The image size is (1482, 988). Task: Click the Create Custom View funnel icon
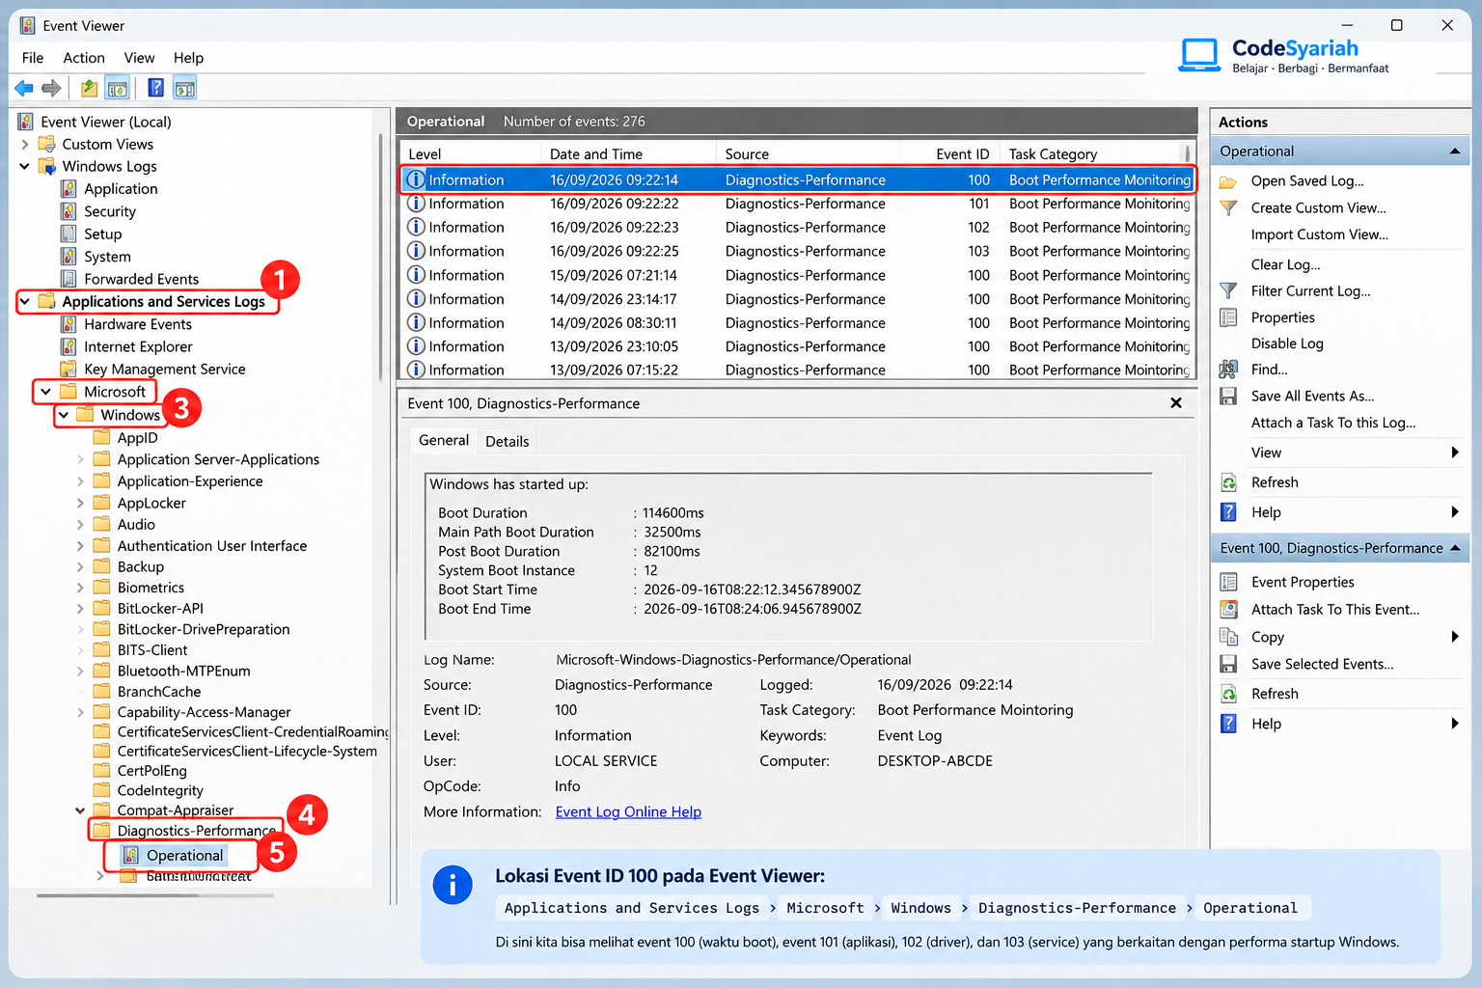coord(1228,207)
